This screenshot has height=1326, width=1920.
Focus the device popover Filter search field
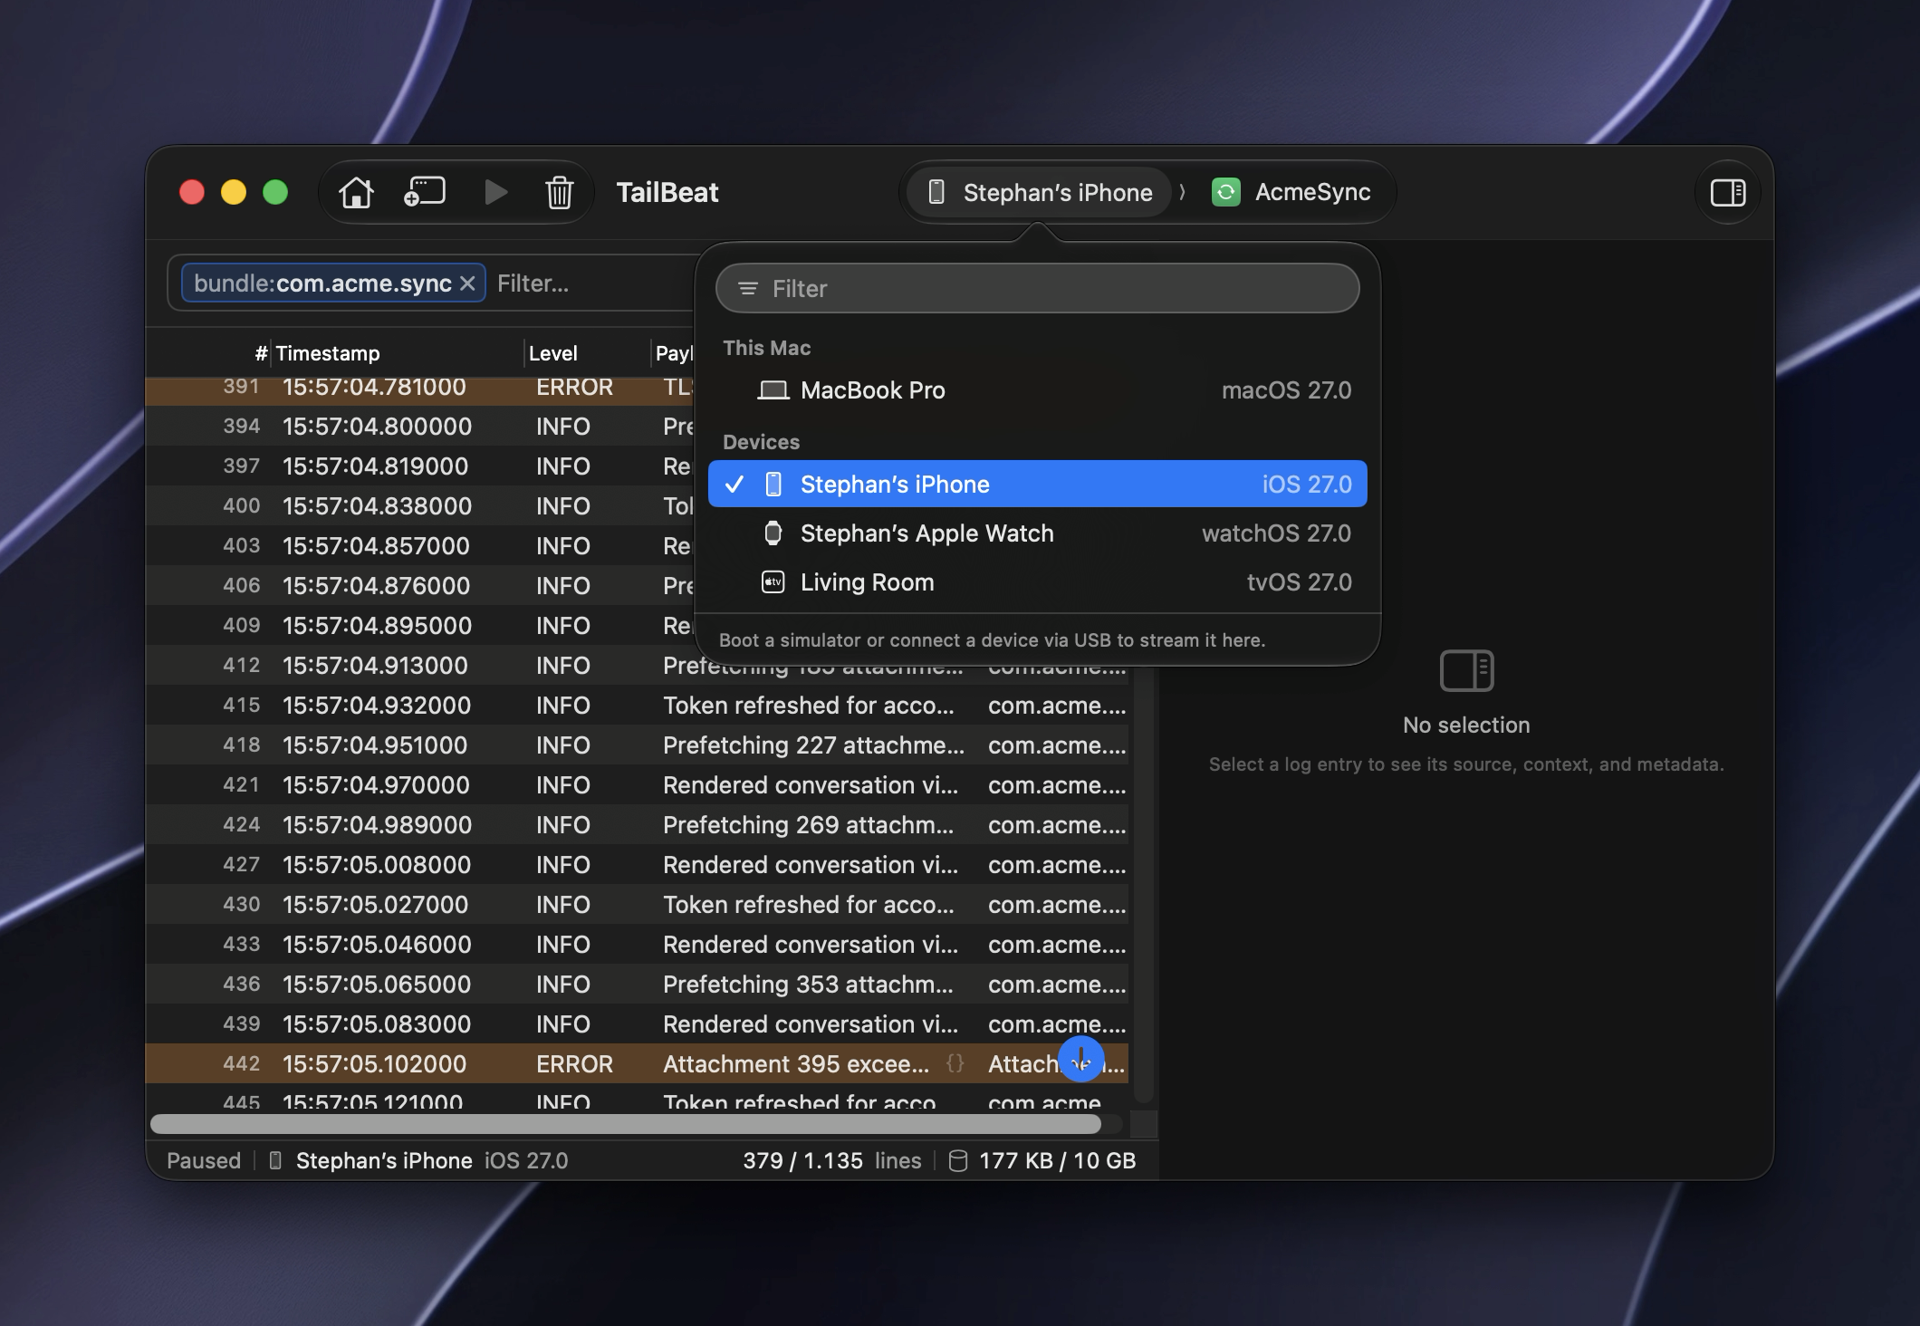(1037, 288)
